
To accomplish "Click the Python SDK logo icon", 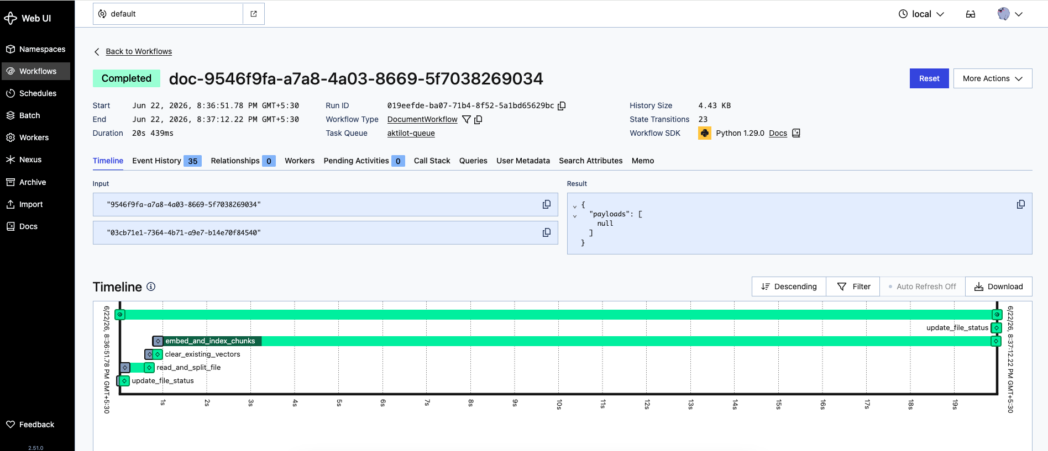I will 705,133.
